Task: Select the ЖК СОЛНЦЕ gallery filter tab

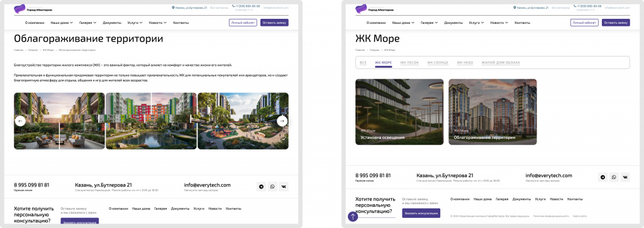Action: point(438,63)
